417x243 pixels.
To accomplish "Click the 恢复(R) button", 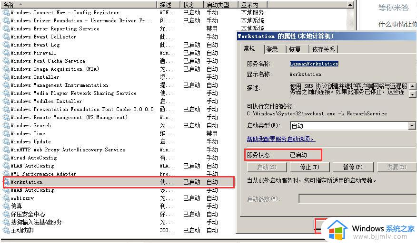I will 397,167.
